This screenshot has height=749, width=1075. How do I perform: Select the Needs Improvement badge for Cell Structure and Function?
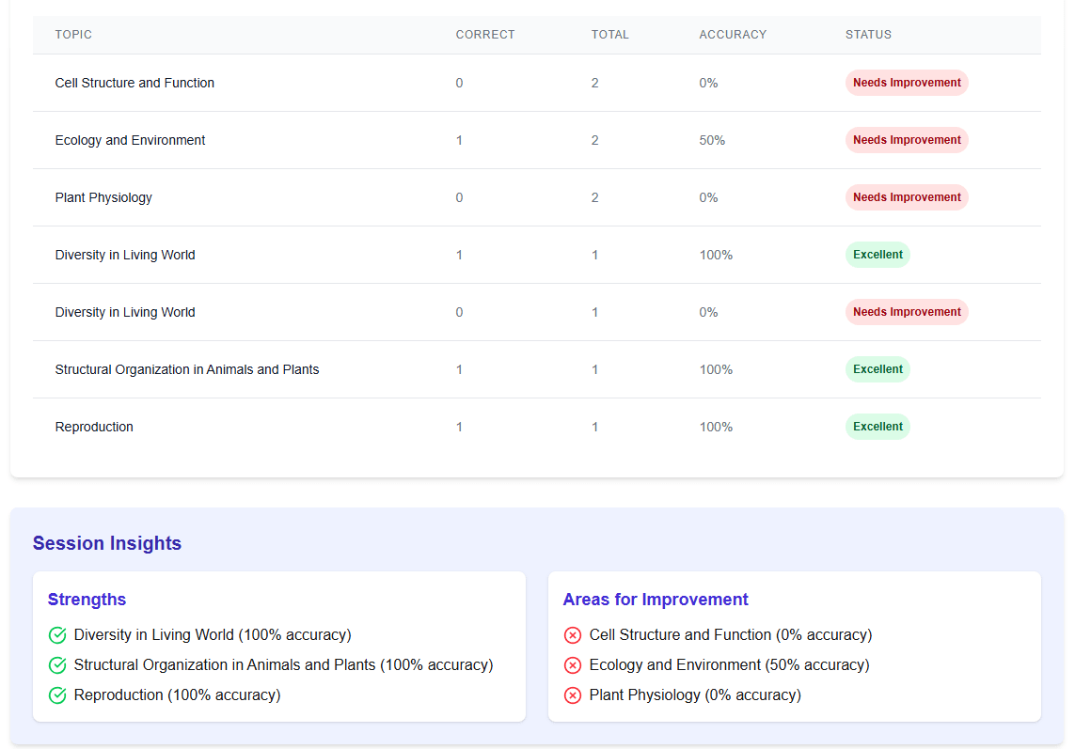point(907,83)
